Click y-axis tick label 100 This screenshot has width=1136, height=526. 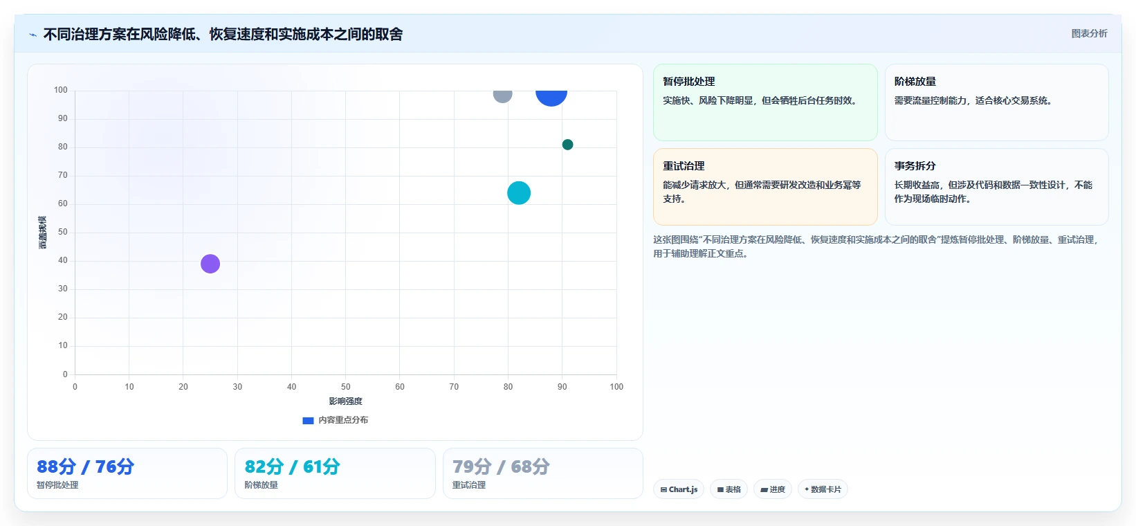pos(61,90)
